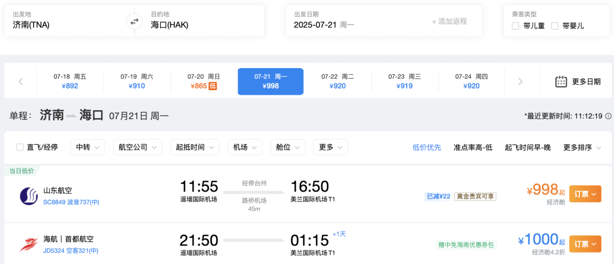Toggle the 直飞/经停 filter checkbox
This screenshot has height=264, width=614.
point(20,148)
